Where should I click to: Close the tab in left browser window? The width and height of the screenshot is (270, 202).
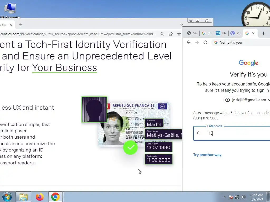tap(11, 25)
